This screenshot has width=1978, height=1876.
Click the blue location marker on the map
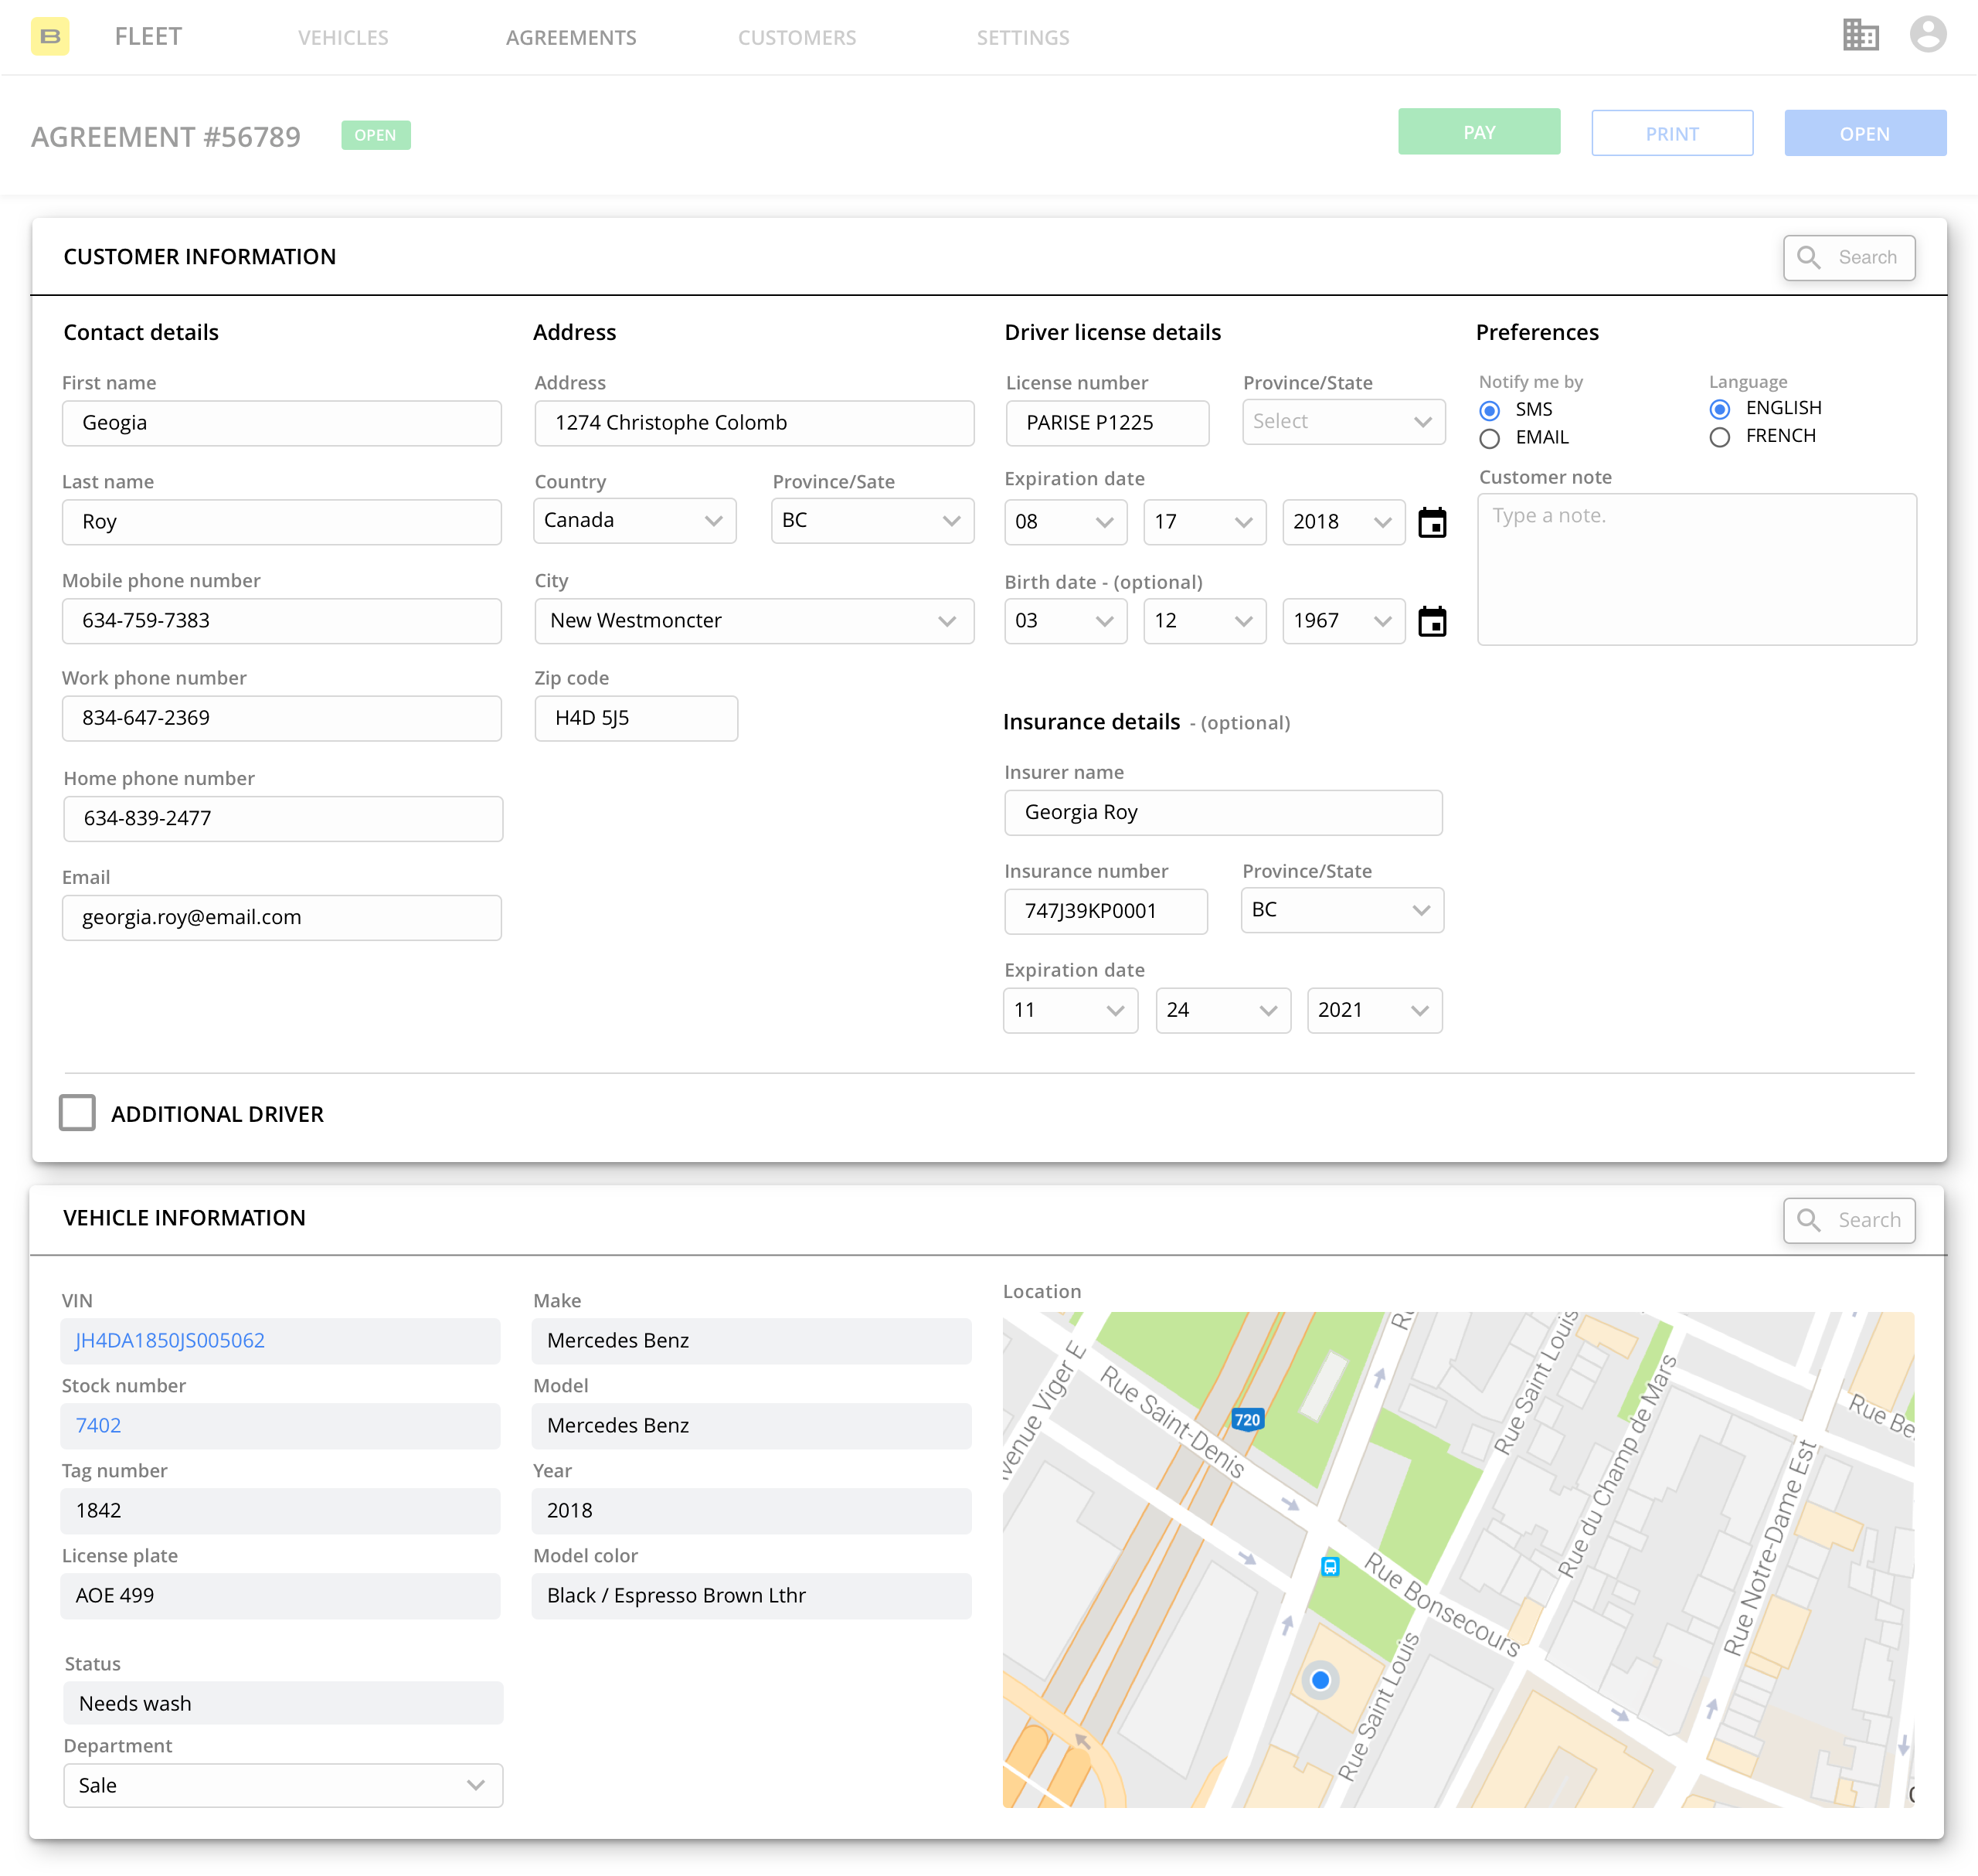click(1320, 1681)
